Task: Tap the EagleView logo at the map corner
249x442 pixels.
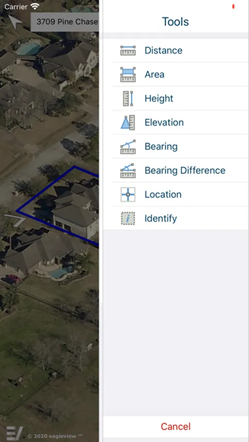Action: click(x=15, y=433)
